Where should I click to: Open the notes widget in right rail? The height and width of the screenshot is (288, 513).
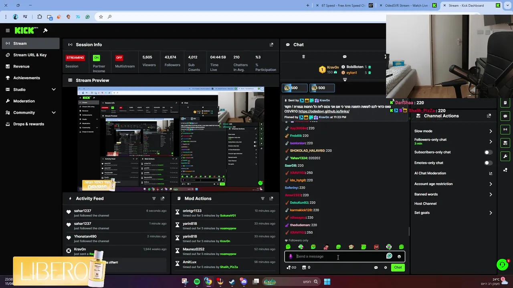pos(505,103)
